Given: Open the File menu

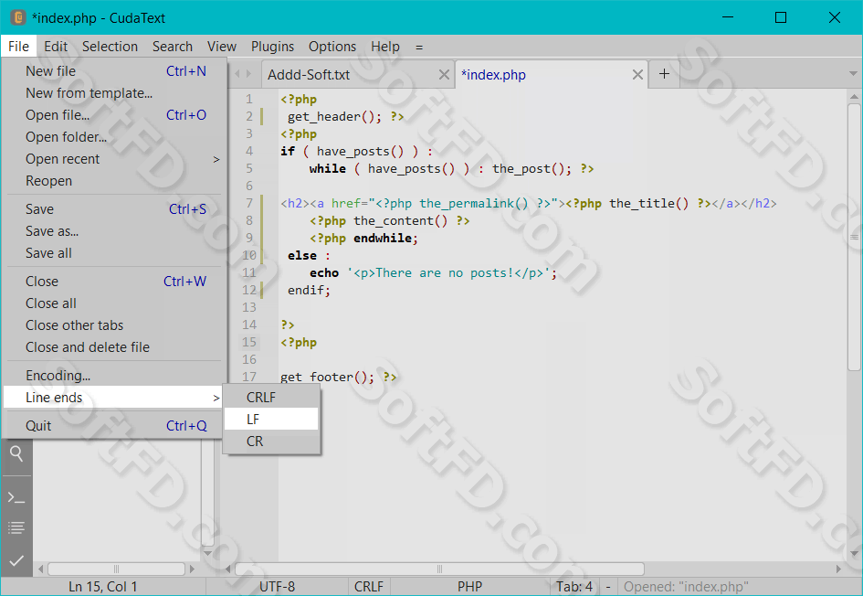Looking at the screenshot, I should click(x=18, y=47).
